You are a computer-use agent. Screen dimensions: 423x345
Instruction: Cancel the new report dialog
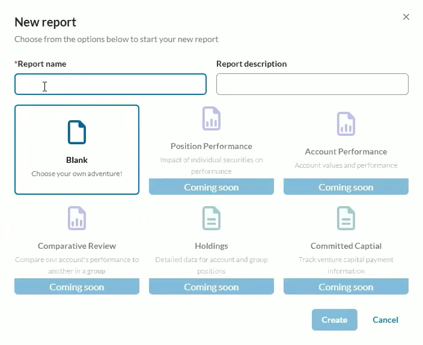point(385,320)
